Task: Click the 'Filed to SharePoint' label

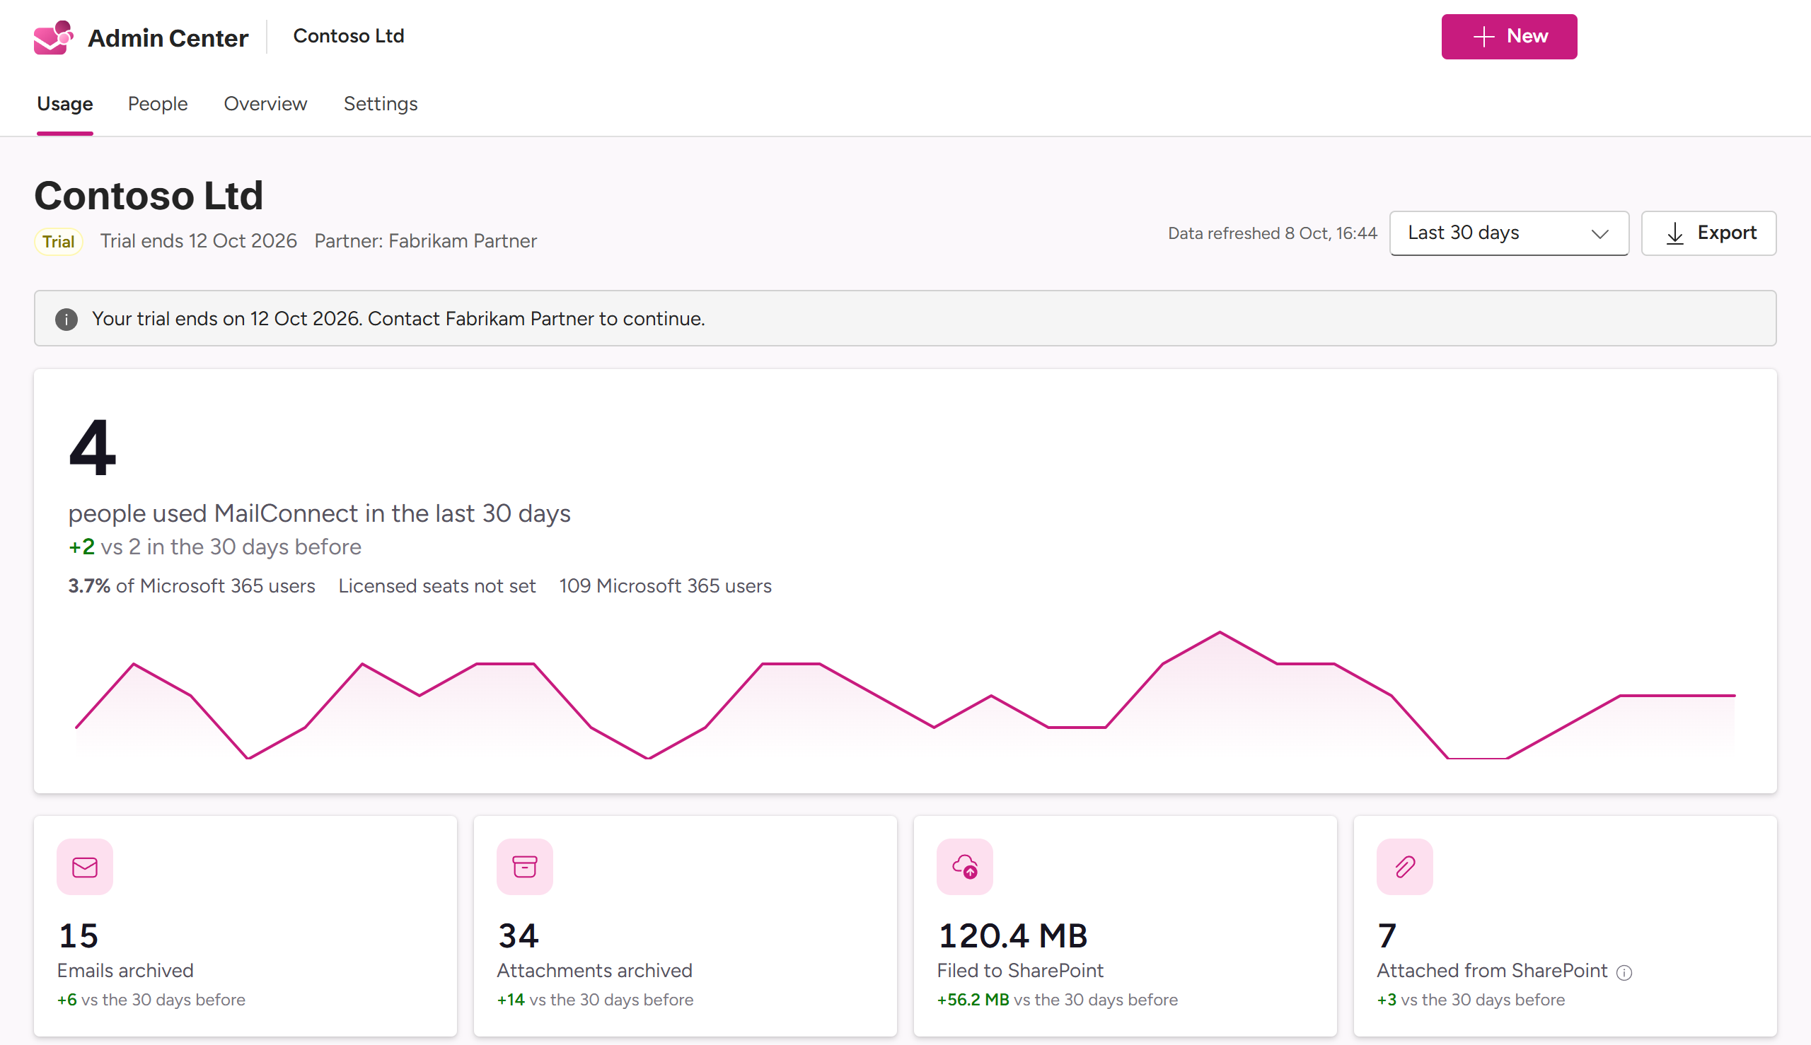Action: [1020, 971]
